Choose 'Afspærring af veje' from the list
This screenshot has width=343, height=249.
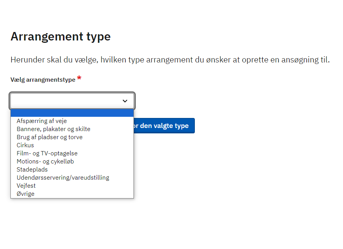pos(42,121)
